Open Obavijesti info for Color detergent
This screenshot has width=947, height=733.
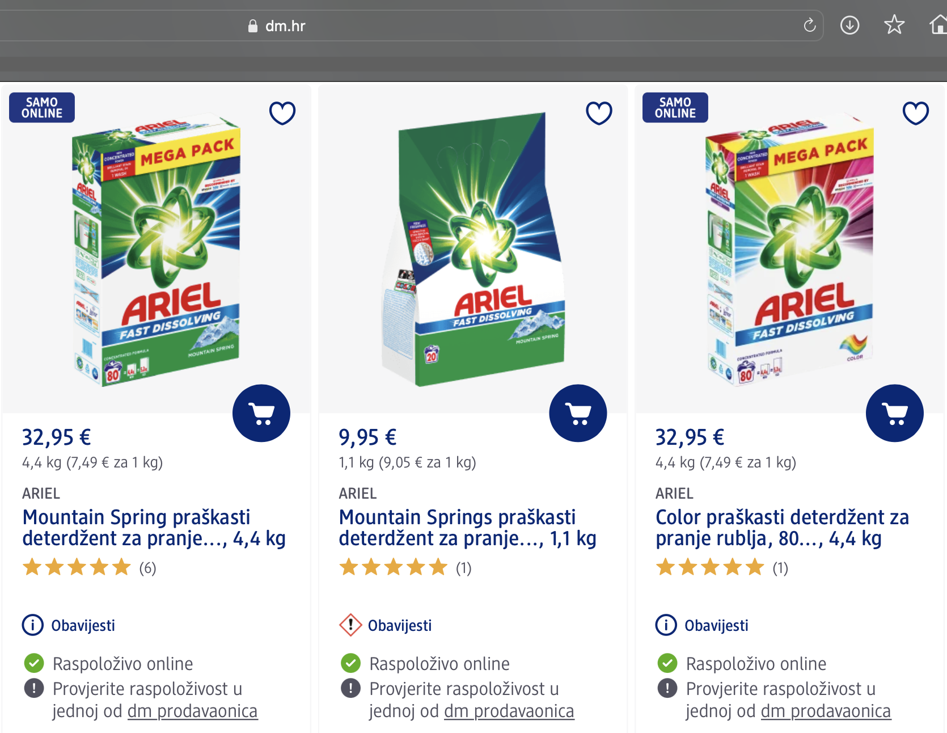pos(702,625)
